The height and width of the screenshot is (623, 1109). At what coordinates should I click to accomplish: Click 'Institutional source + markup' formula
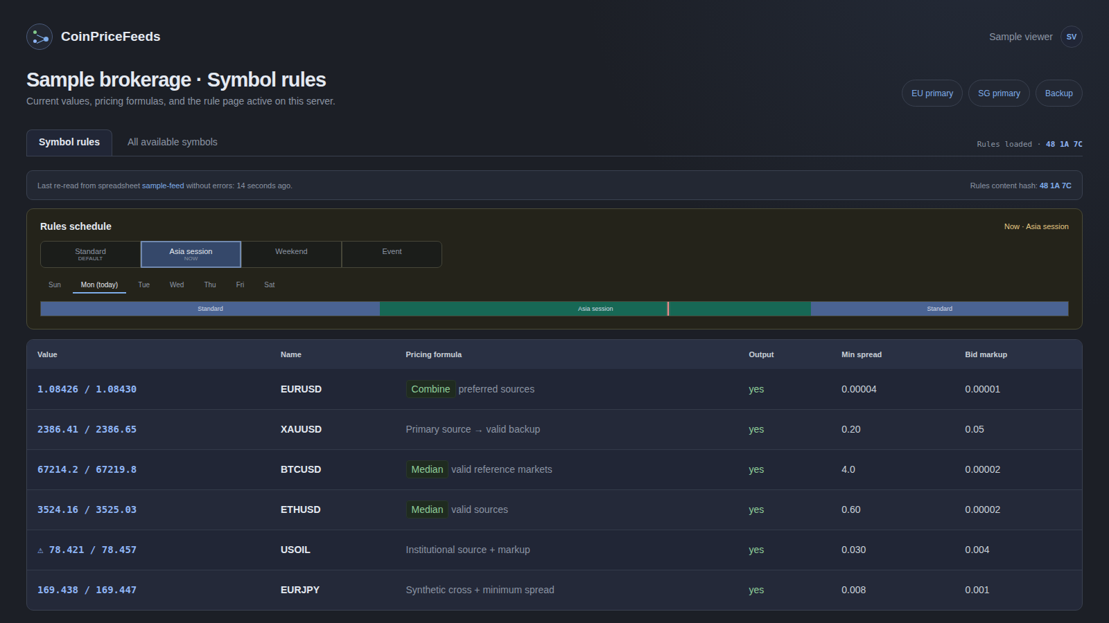[468, 550]
